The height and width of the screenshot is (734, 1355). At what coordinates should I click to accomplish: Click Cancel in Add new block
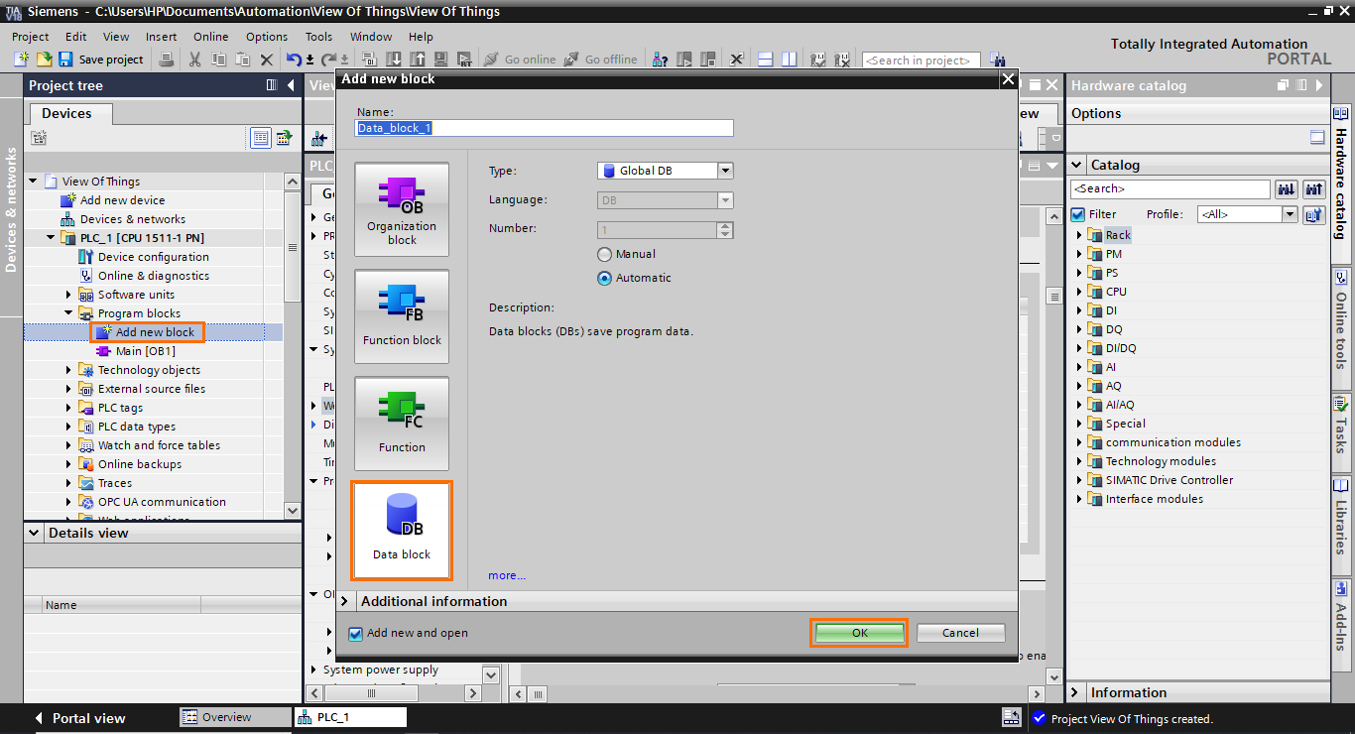tap(960, 633)
